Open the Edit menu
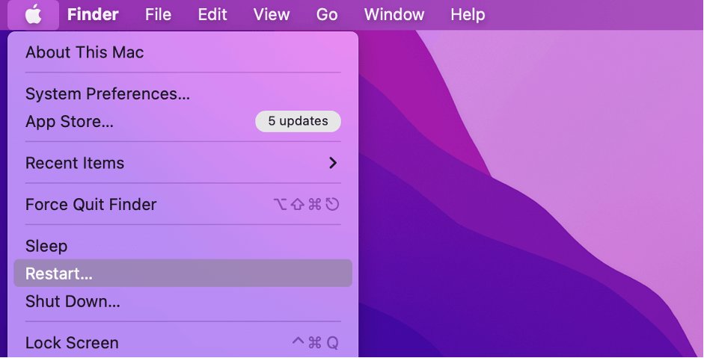This screenshot has height=358, width=704. click(x=212, y=14)
